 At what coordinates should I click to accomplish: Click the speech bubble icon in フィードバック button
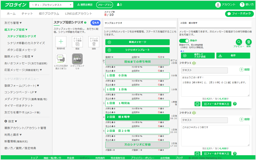(x=229, y=14)
